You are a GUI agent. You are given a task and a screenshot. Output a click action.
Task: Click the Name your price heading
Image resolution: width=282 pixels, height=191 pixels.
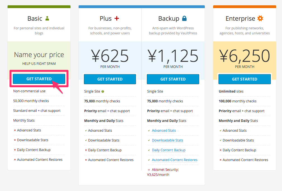point(39,55)
